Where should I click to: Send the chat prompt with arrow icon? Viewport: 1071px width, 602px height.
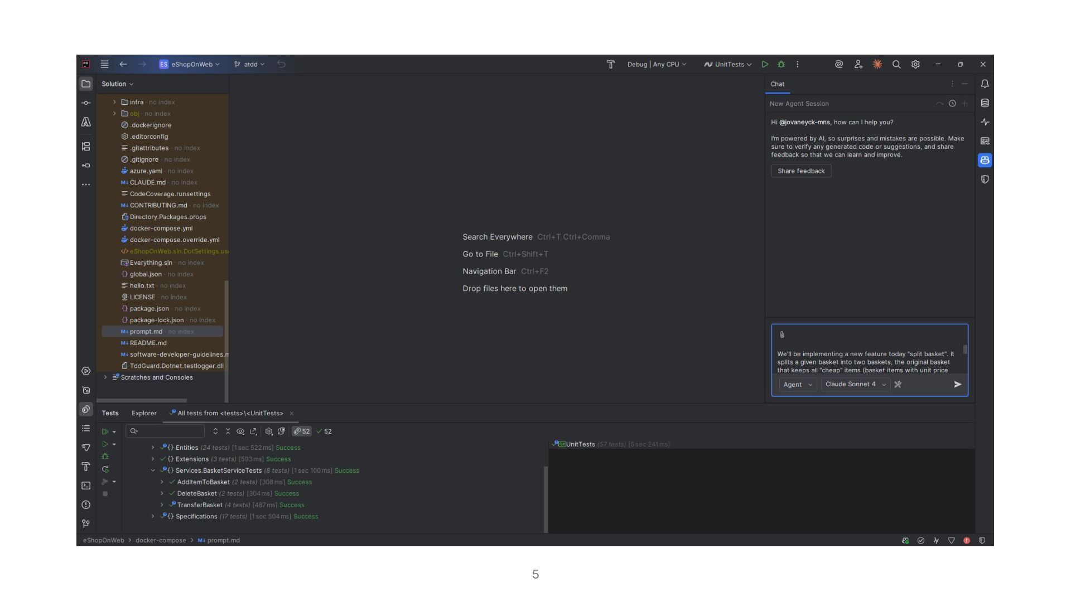(957, 385)
